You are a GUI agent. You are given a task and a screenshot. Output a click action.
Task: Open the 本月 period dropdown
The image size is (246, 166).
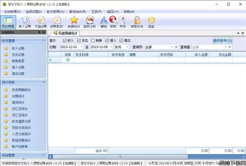coord(127,47)
